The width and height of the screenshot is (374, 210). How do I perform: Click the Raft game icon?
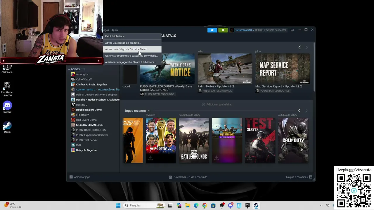[x=73, y=145]
